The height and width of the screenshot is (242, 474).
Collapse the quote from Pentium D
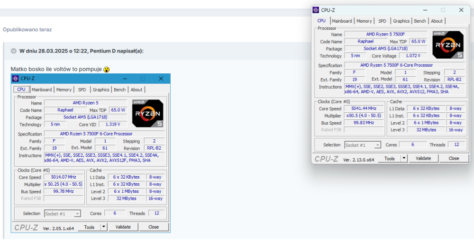tap(13, 51)
